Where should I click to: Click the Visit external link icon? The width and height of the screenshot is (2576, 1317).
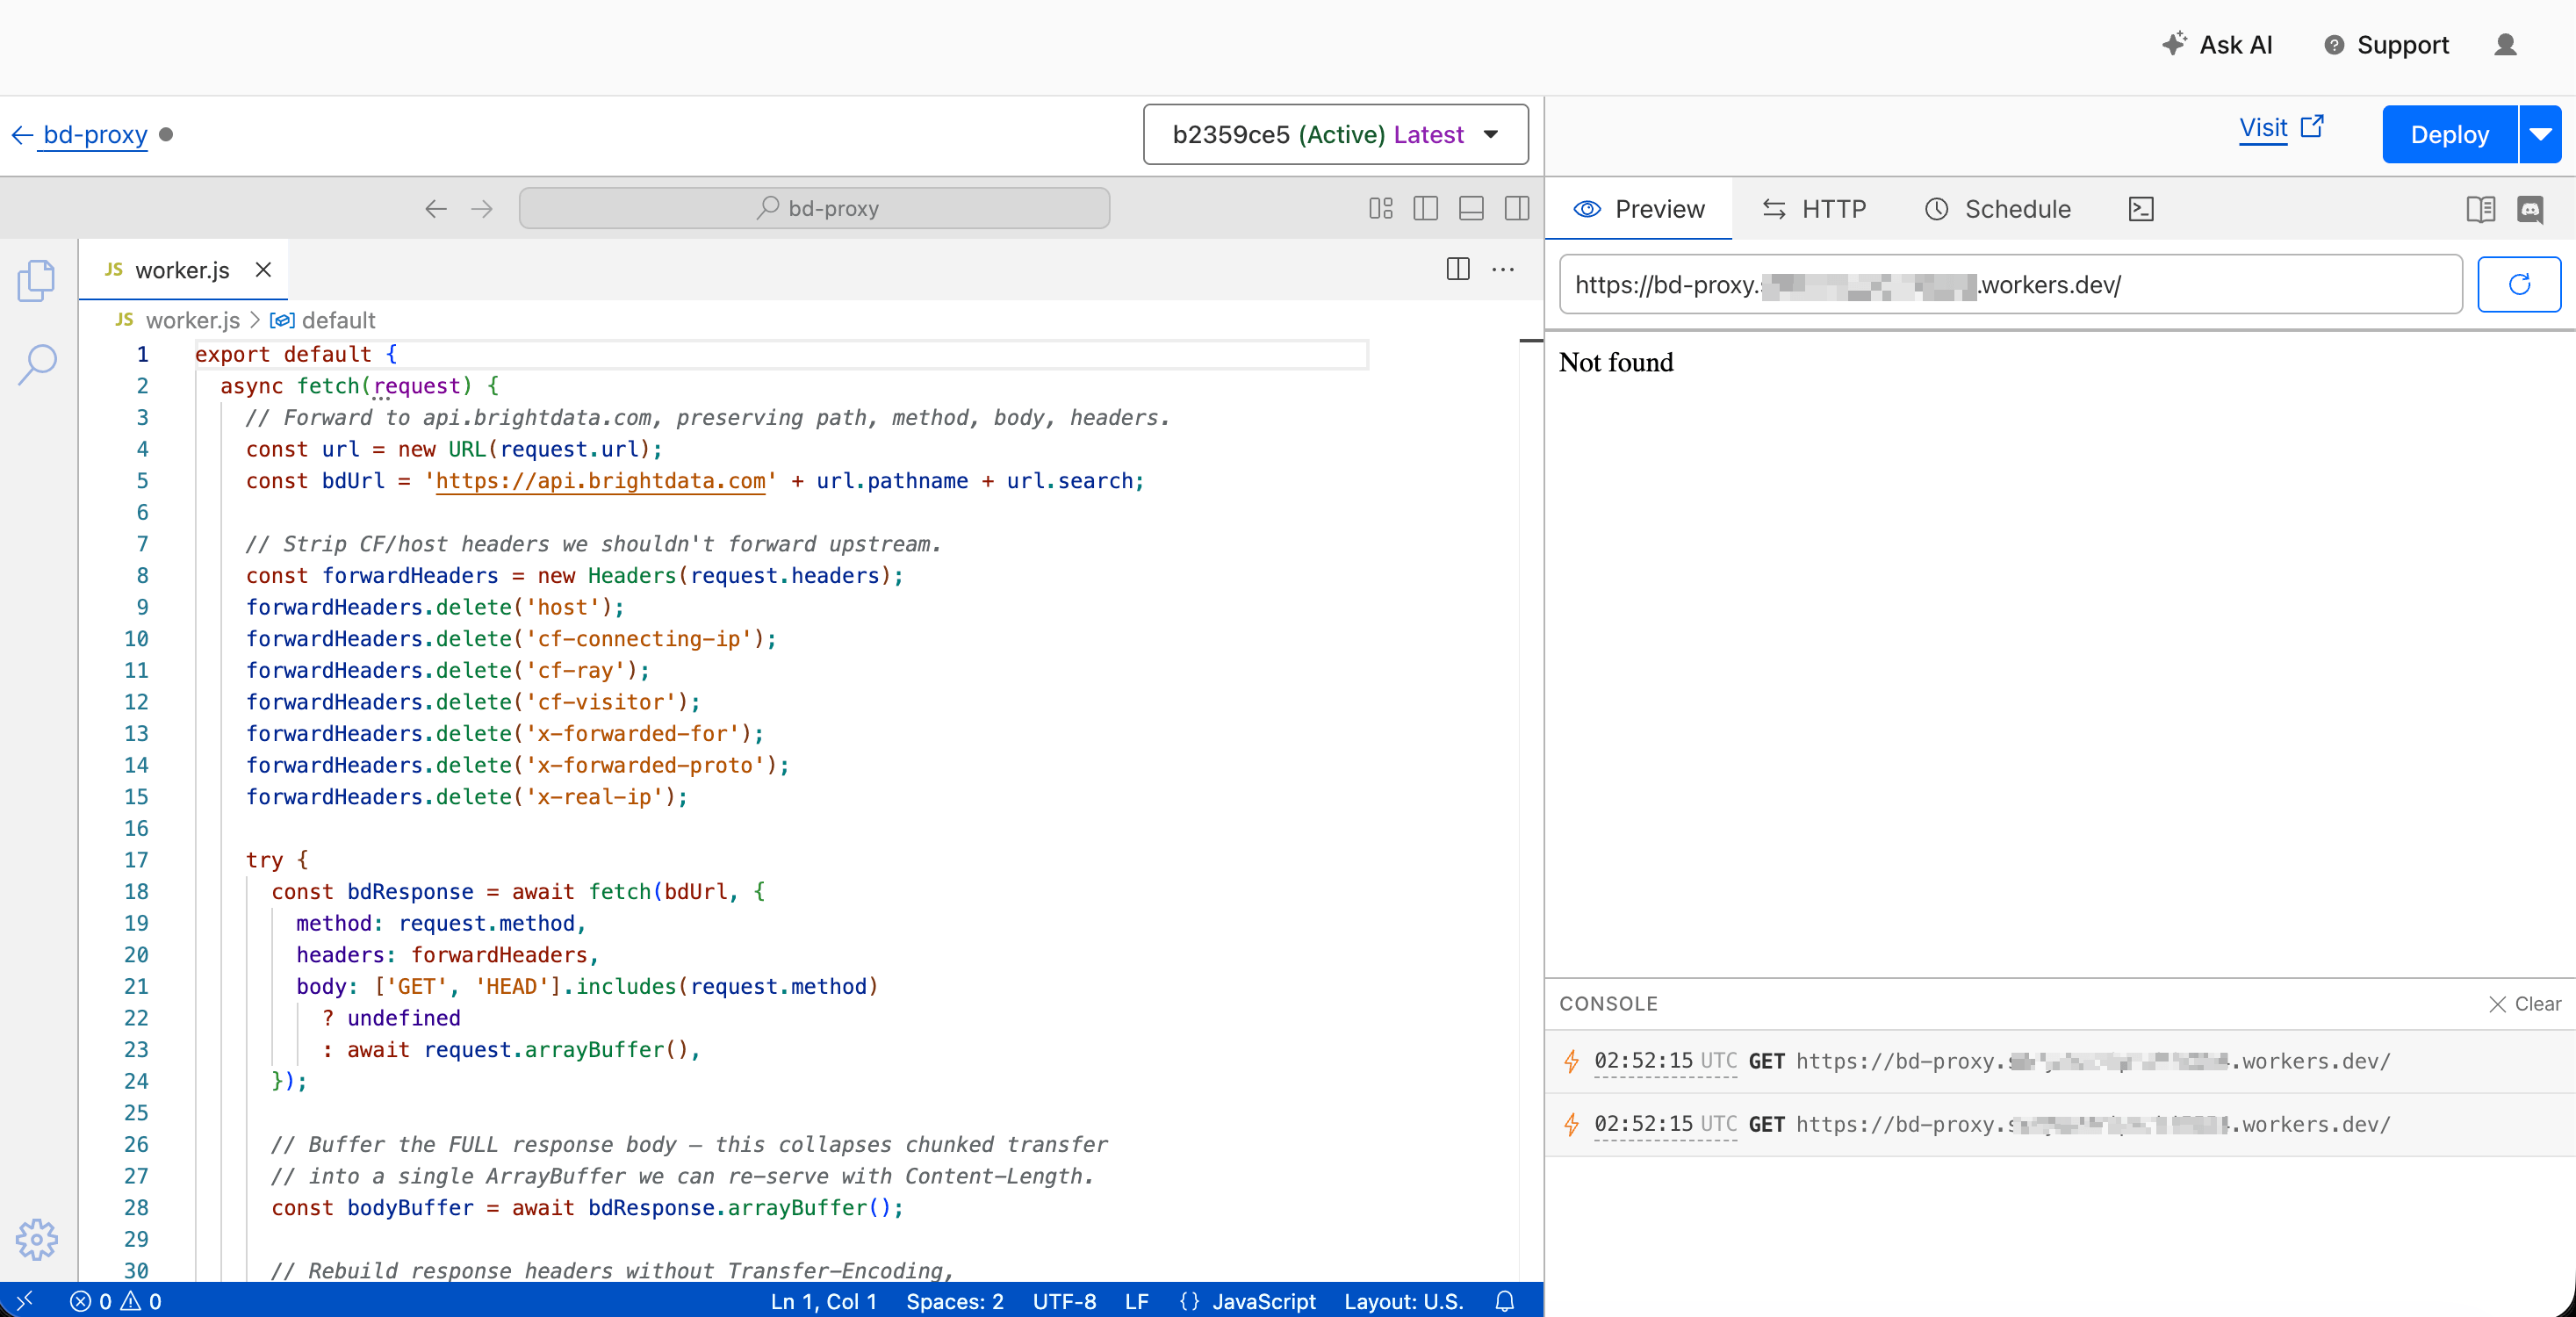tap(2312, 126)
